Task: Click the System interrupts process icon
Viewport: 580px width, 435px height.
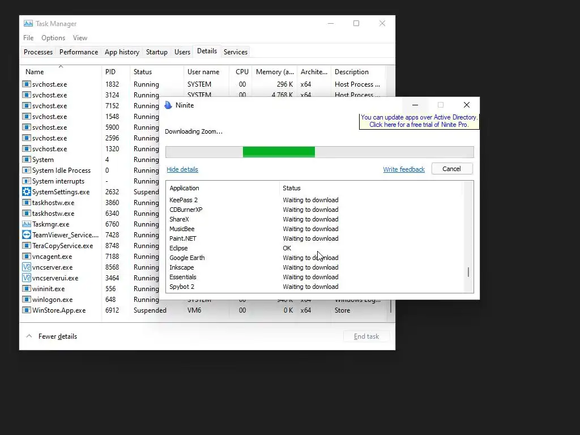Action: (x=27, y=181)
